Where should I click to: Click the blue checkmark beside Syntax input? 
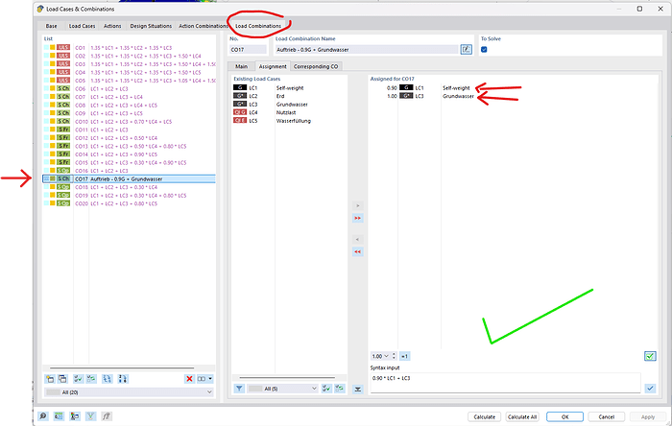click(x=650, y=388)
